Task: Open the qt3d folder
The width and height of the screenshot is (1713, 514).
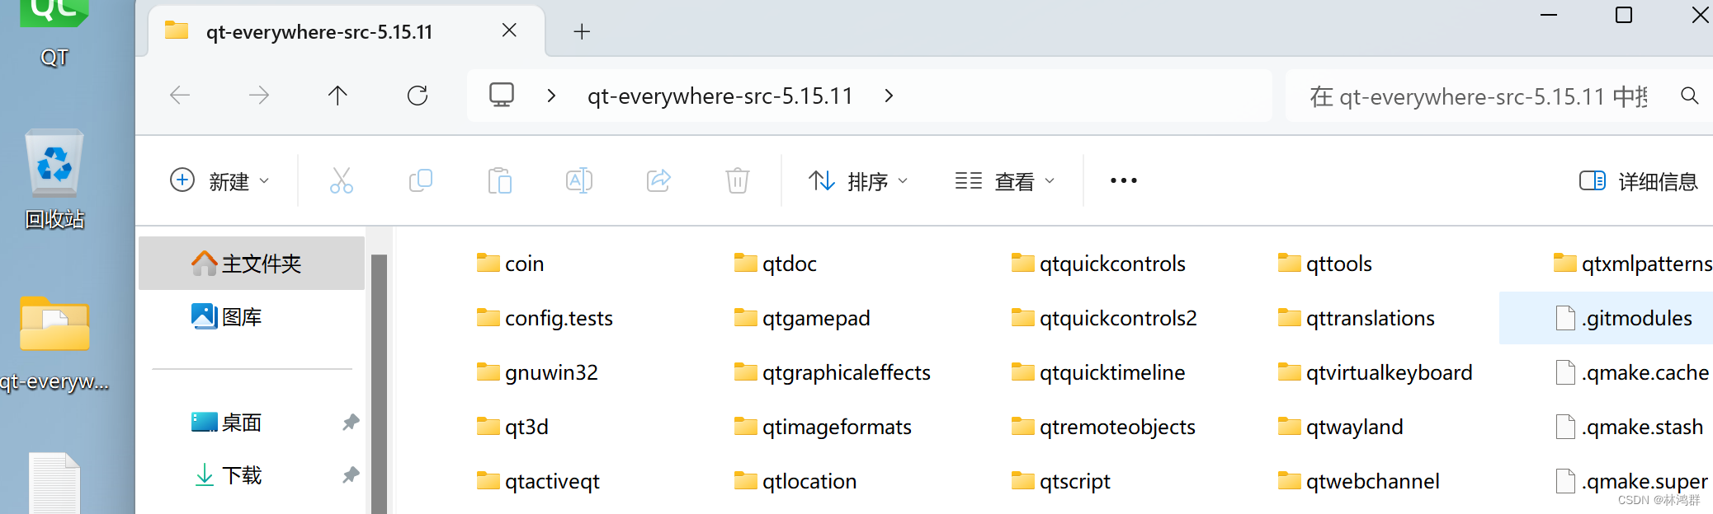Action: (512, 427)
